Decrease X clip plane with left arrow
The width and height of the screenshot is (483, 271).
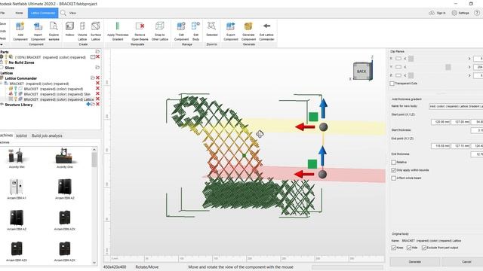pos(405,59)
